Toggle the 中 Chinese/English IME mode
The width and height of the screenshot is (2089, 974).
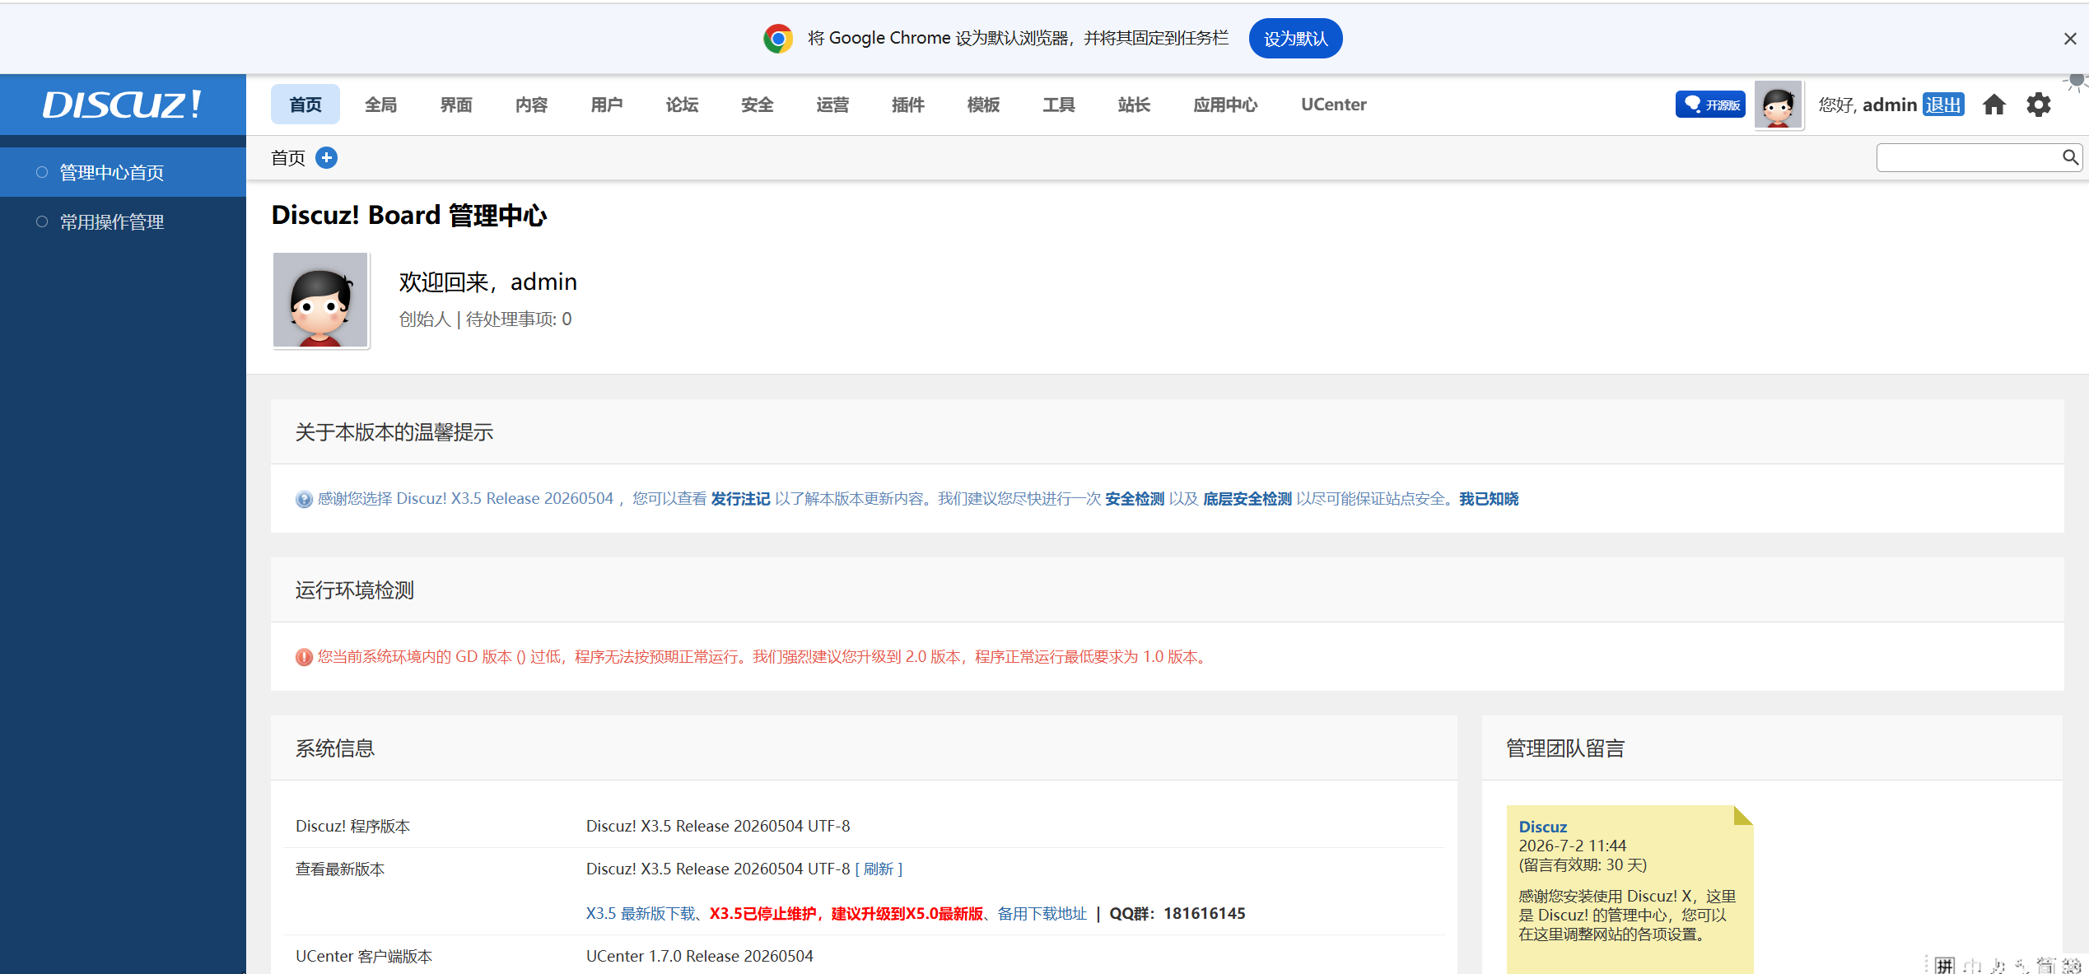[x=1972, y=965]
